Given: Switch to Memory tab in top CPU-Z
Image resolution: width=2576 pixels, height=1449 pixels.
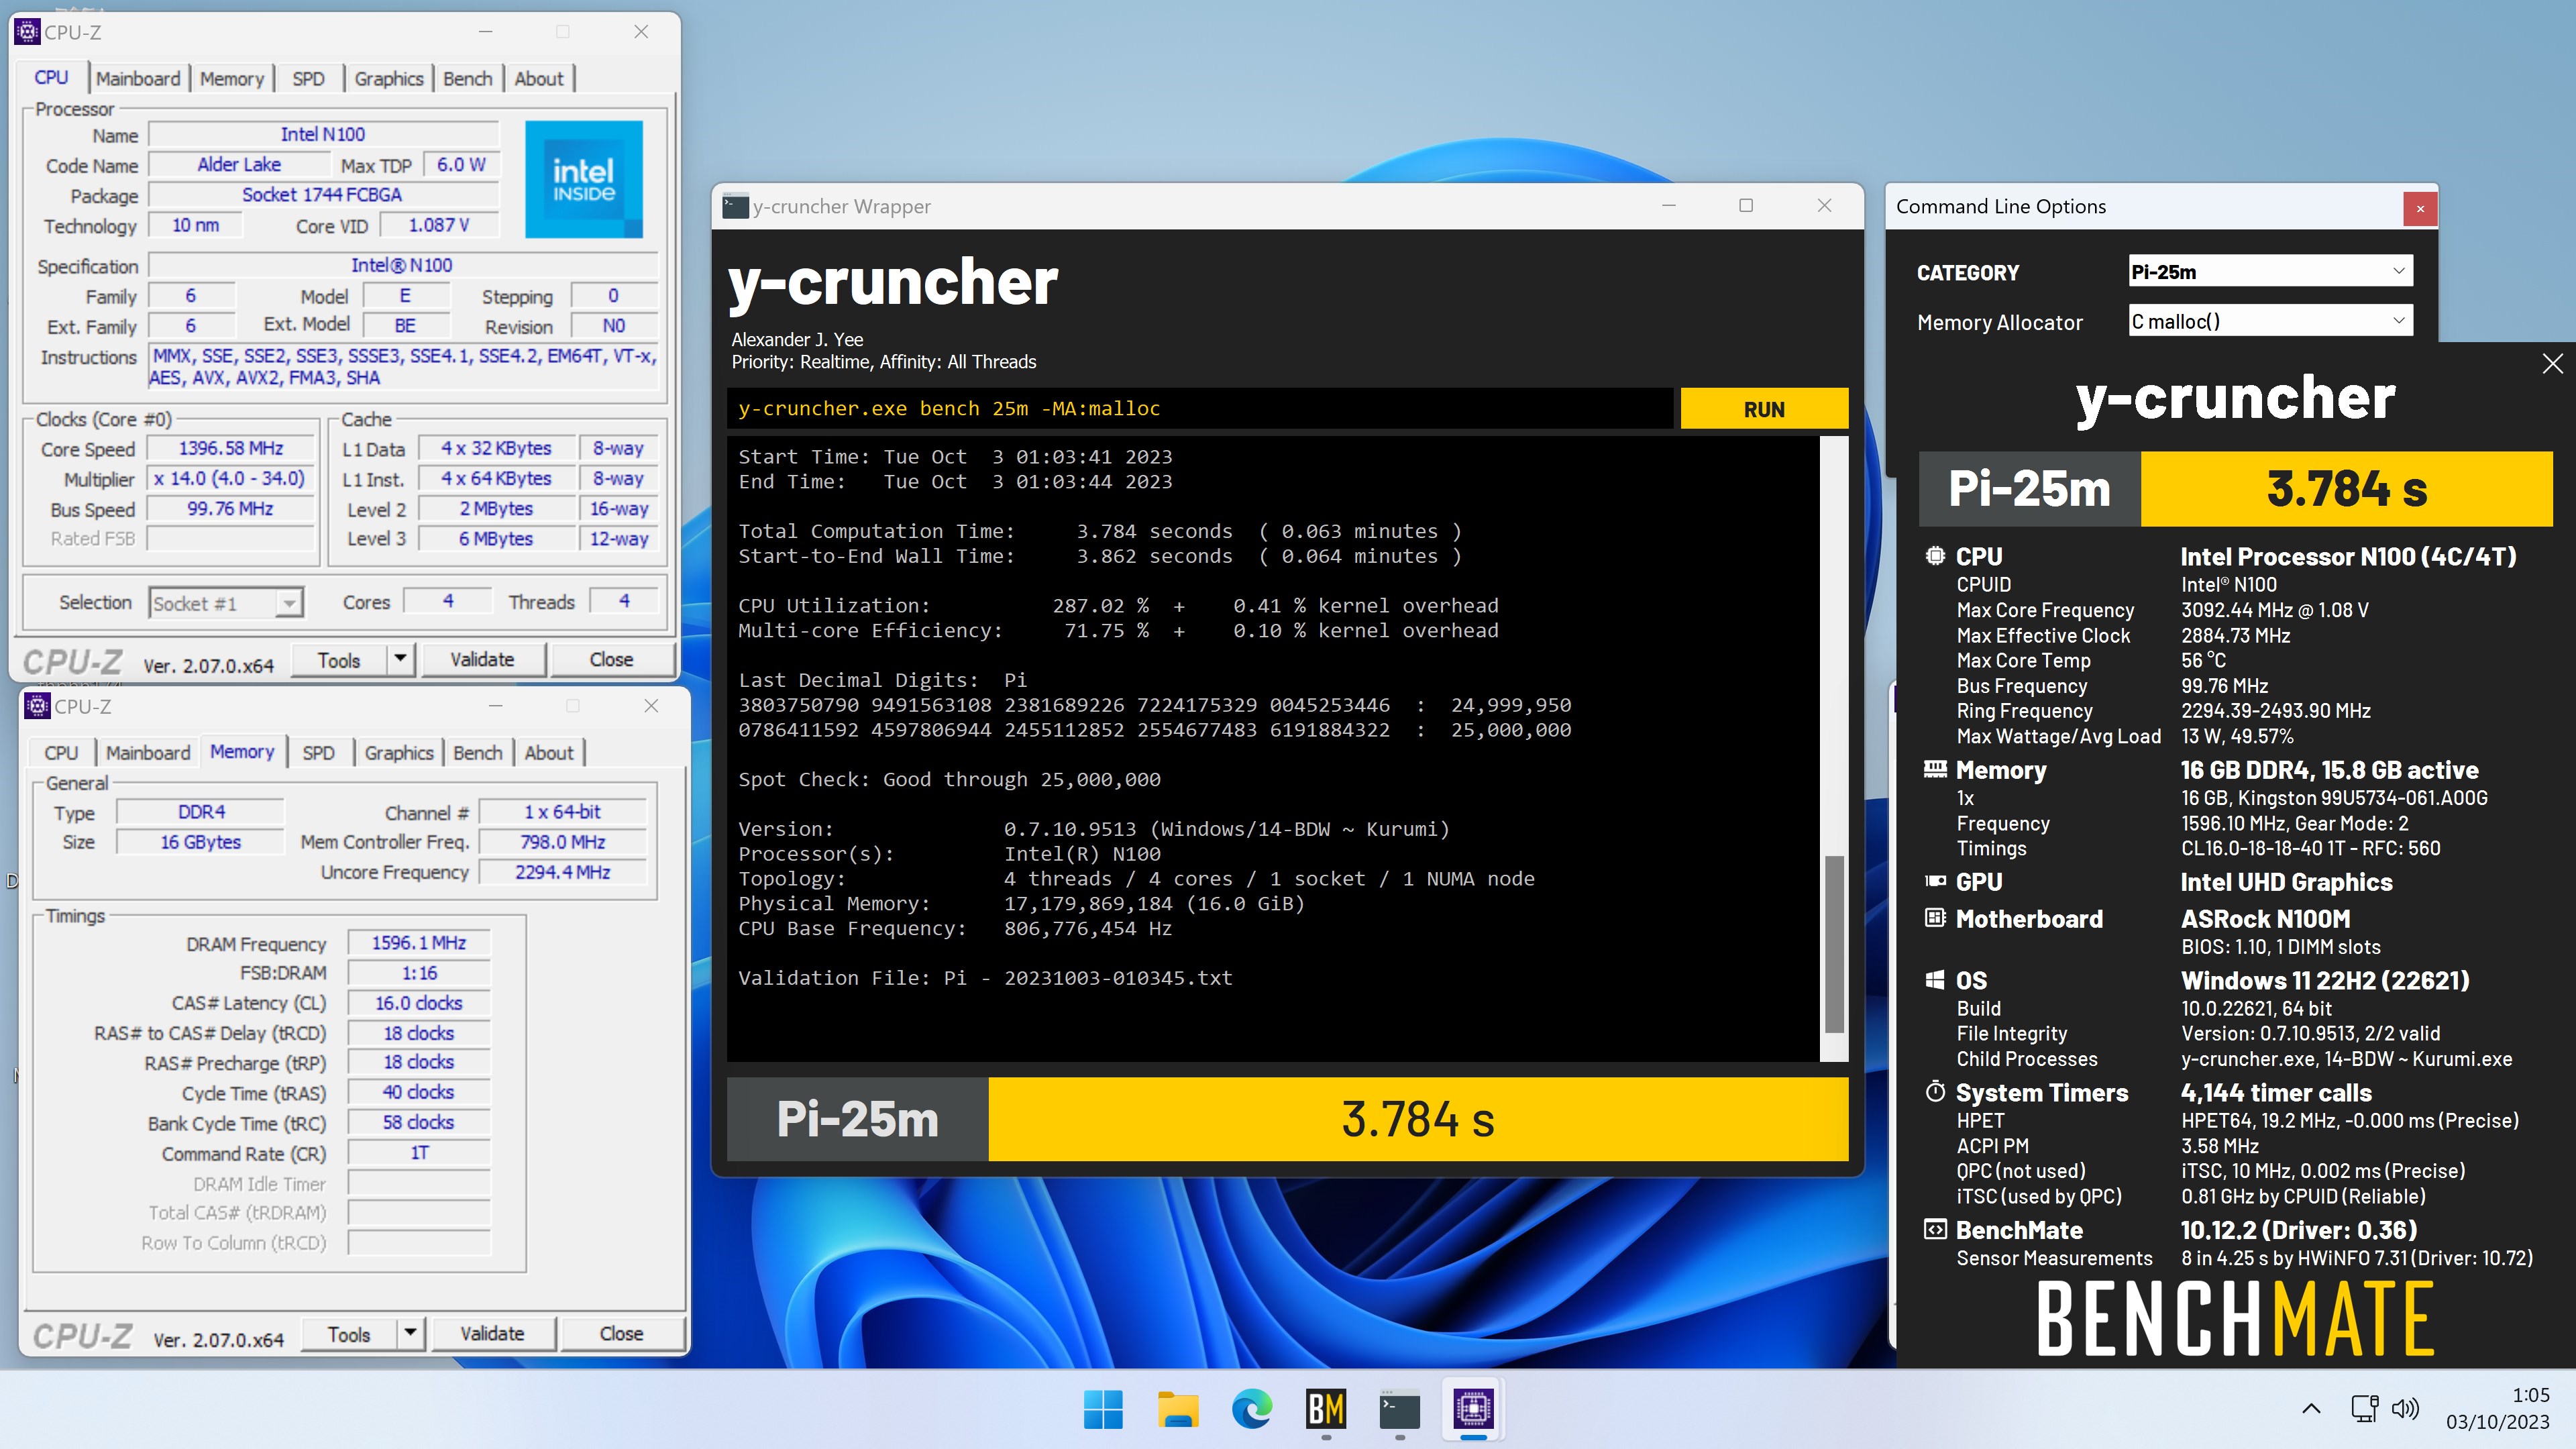Looking at the screenshot, I should (x=231, y=79).
